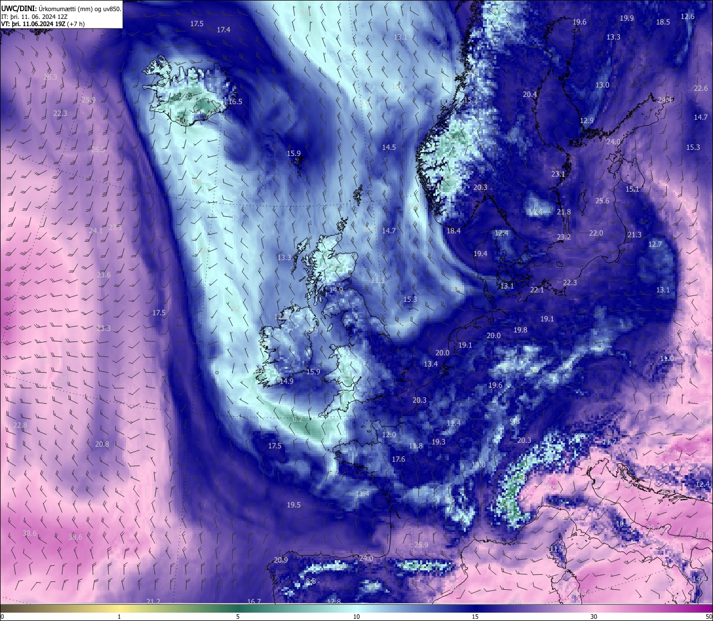
Task: Click the 22.6 value on the right edge
Action: (701, 89)
